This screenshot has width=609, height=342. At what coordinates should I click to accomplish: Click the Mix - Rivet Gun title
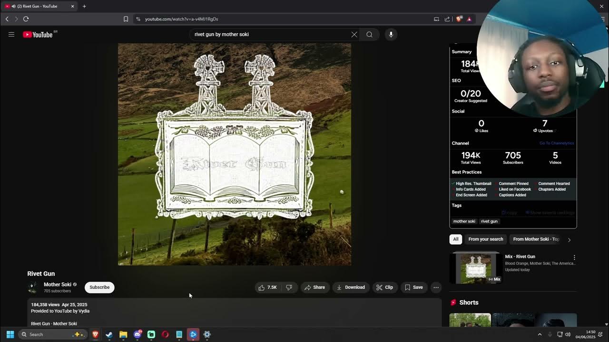520,256
